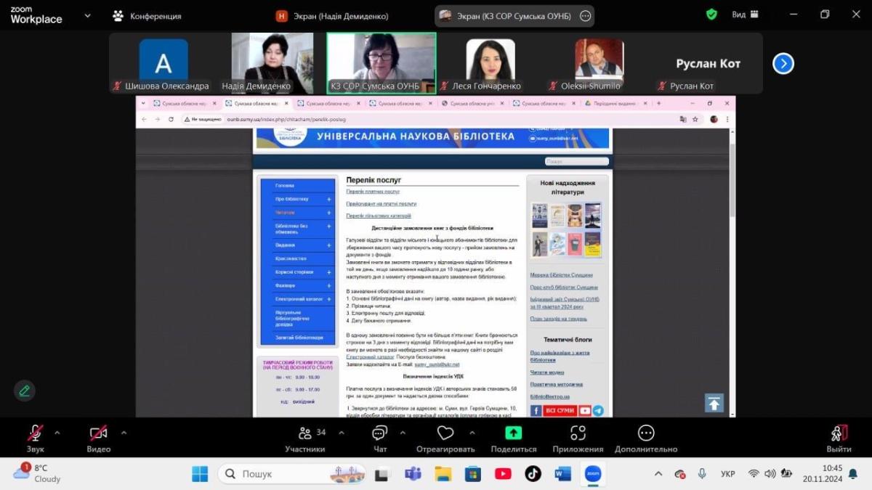This screenshot has height=490, width=872.
Task: Expand audio options arrow next to mute
Action: 57,433
